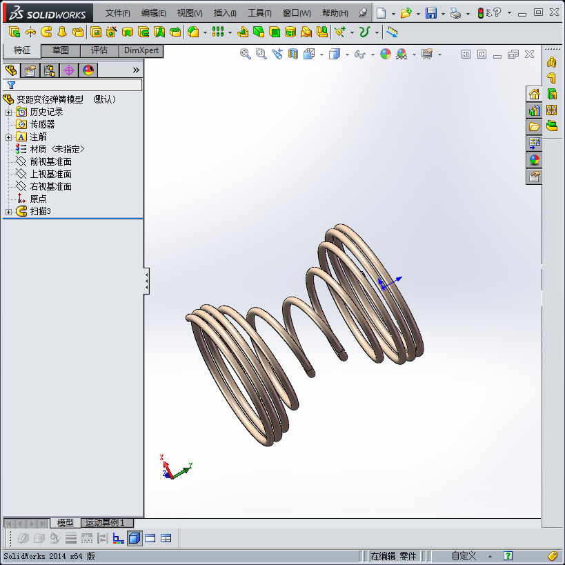
Task: Open Edit Appearance color sphere icon
Action: [x=386, y=54]
